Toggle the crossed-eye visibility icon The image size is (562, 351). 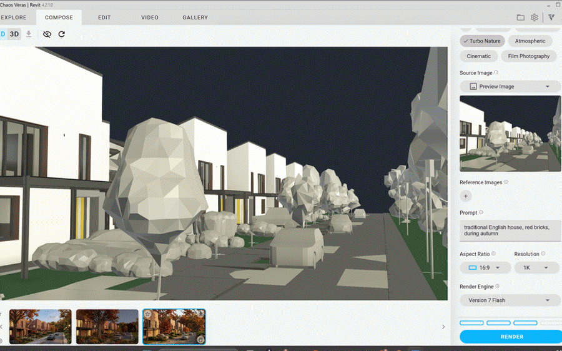coord(47,34)
